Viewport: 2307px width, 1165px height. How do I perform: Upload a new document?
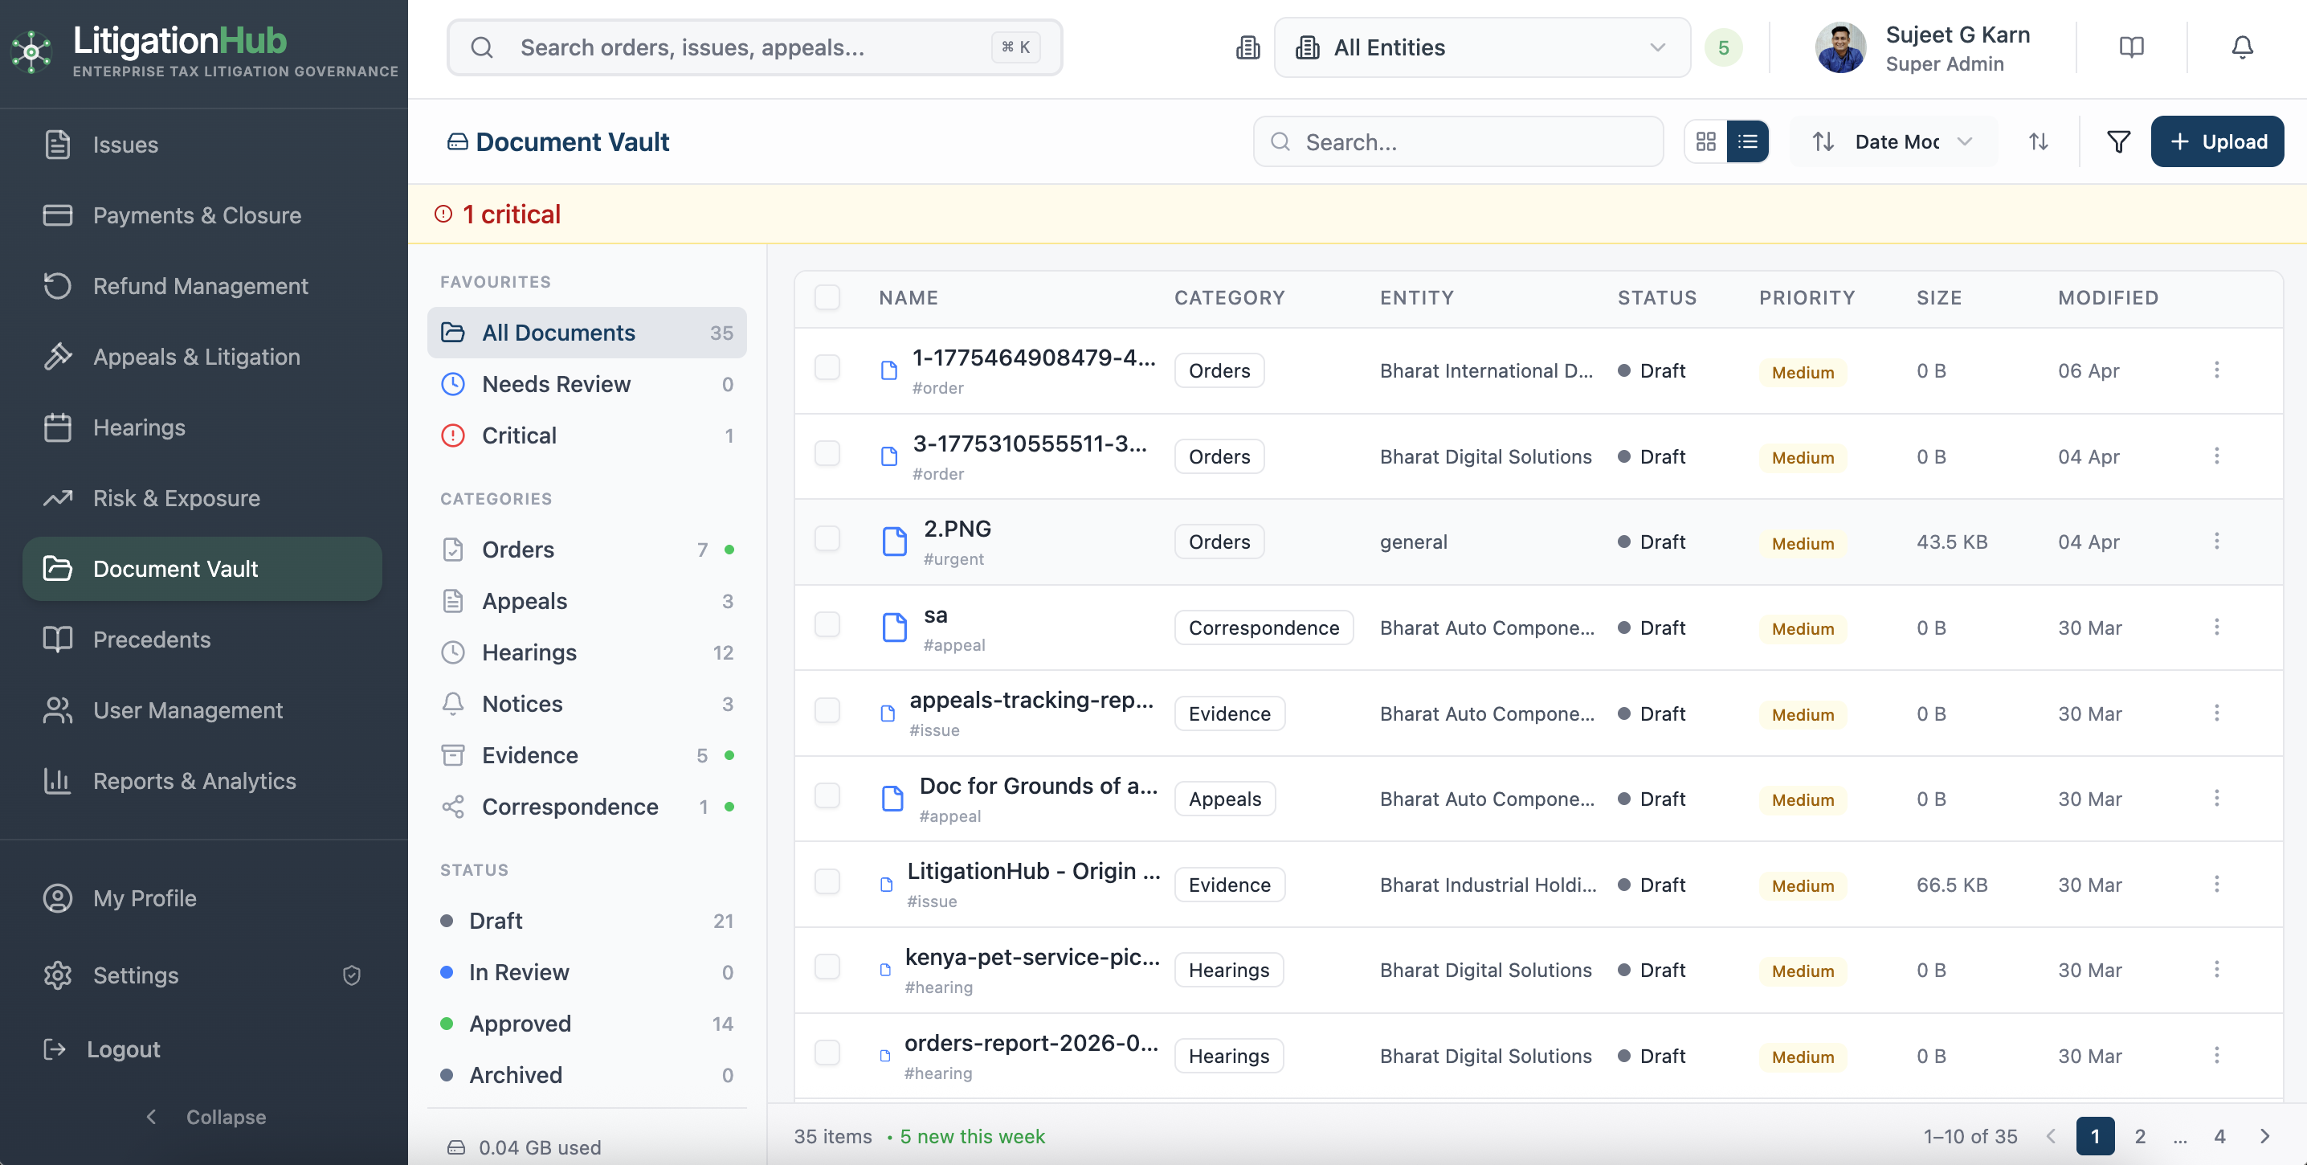2218,141
